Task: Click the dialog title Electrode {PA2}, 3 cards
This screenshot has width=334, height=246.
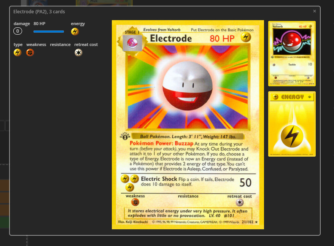Action: [39, 12]
